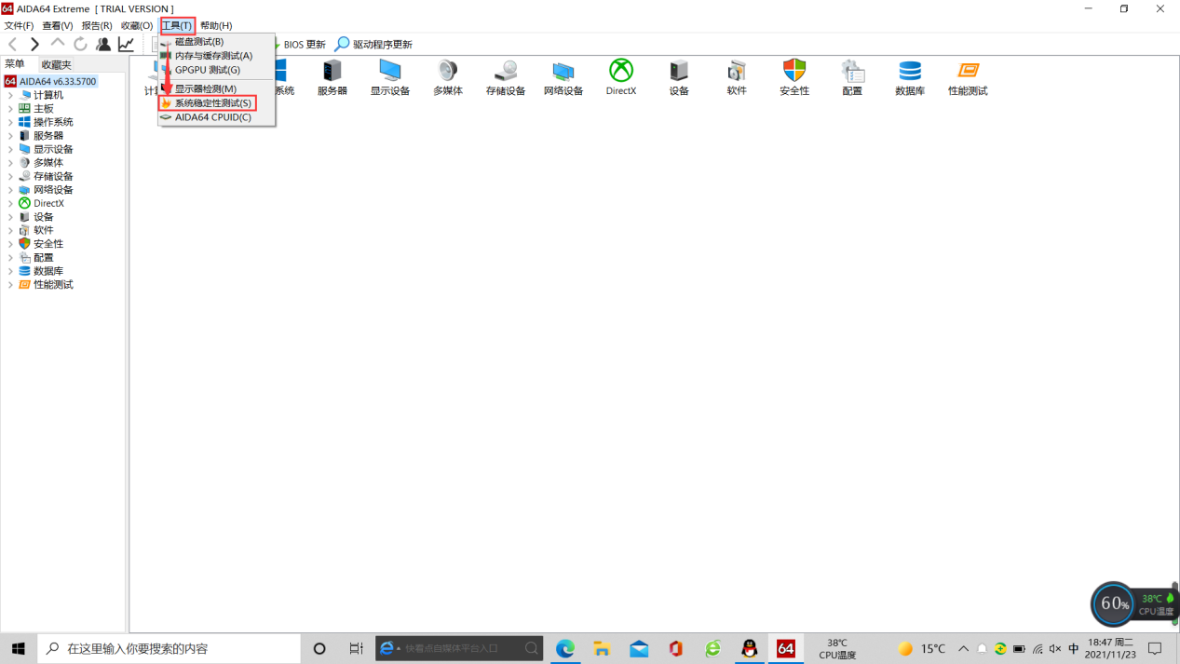Launch Microsoft Edge from the taskbar
Viewport: 1180px width, 664px height.
[565, 648]
